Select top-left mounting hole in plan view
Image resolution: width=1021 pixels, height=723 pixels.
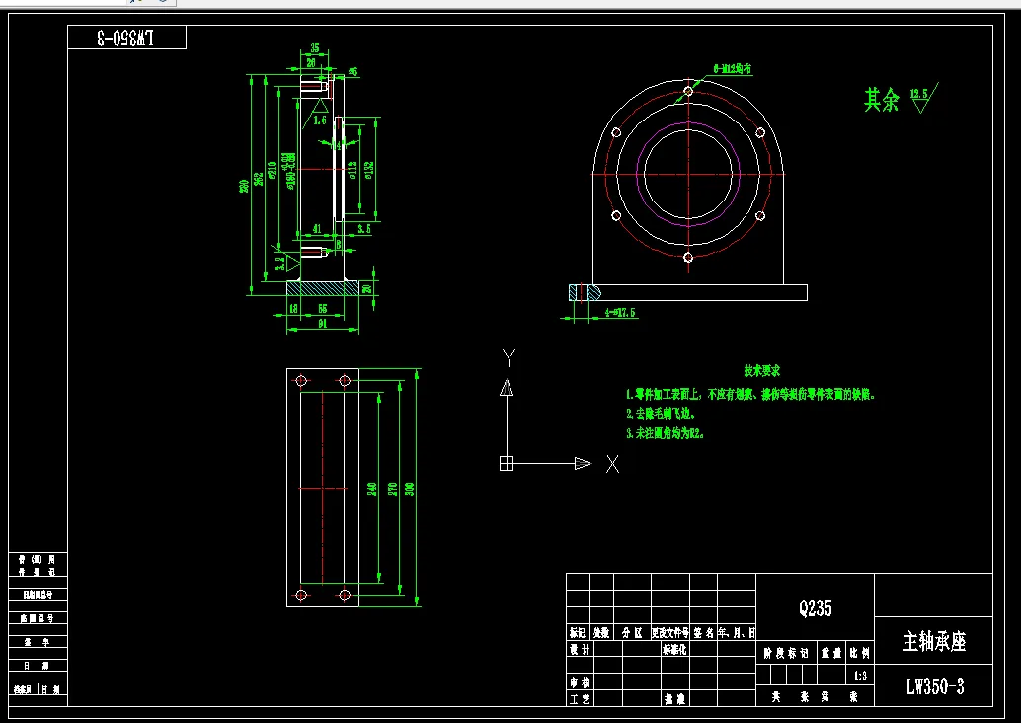(301, 381)
